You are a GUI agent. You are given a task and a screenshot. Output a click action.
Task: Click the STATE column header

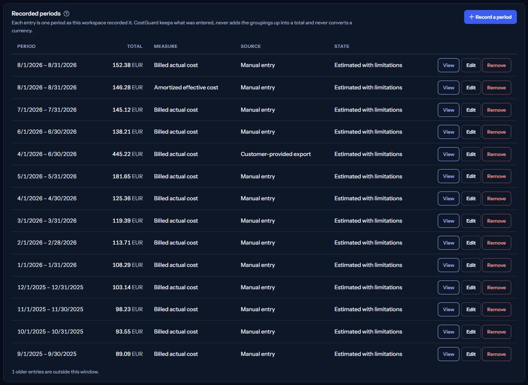[x=342, y=47]
